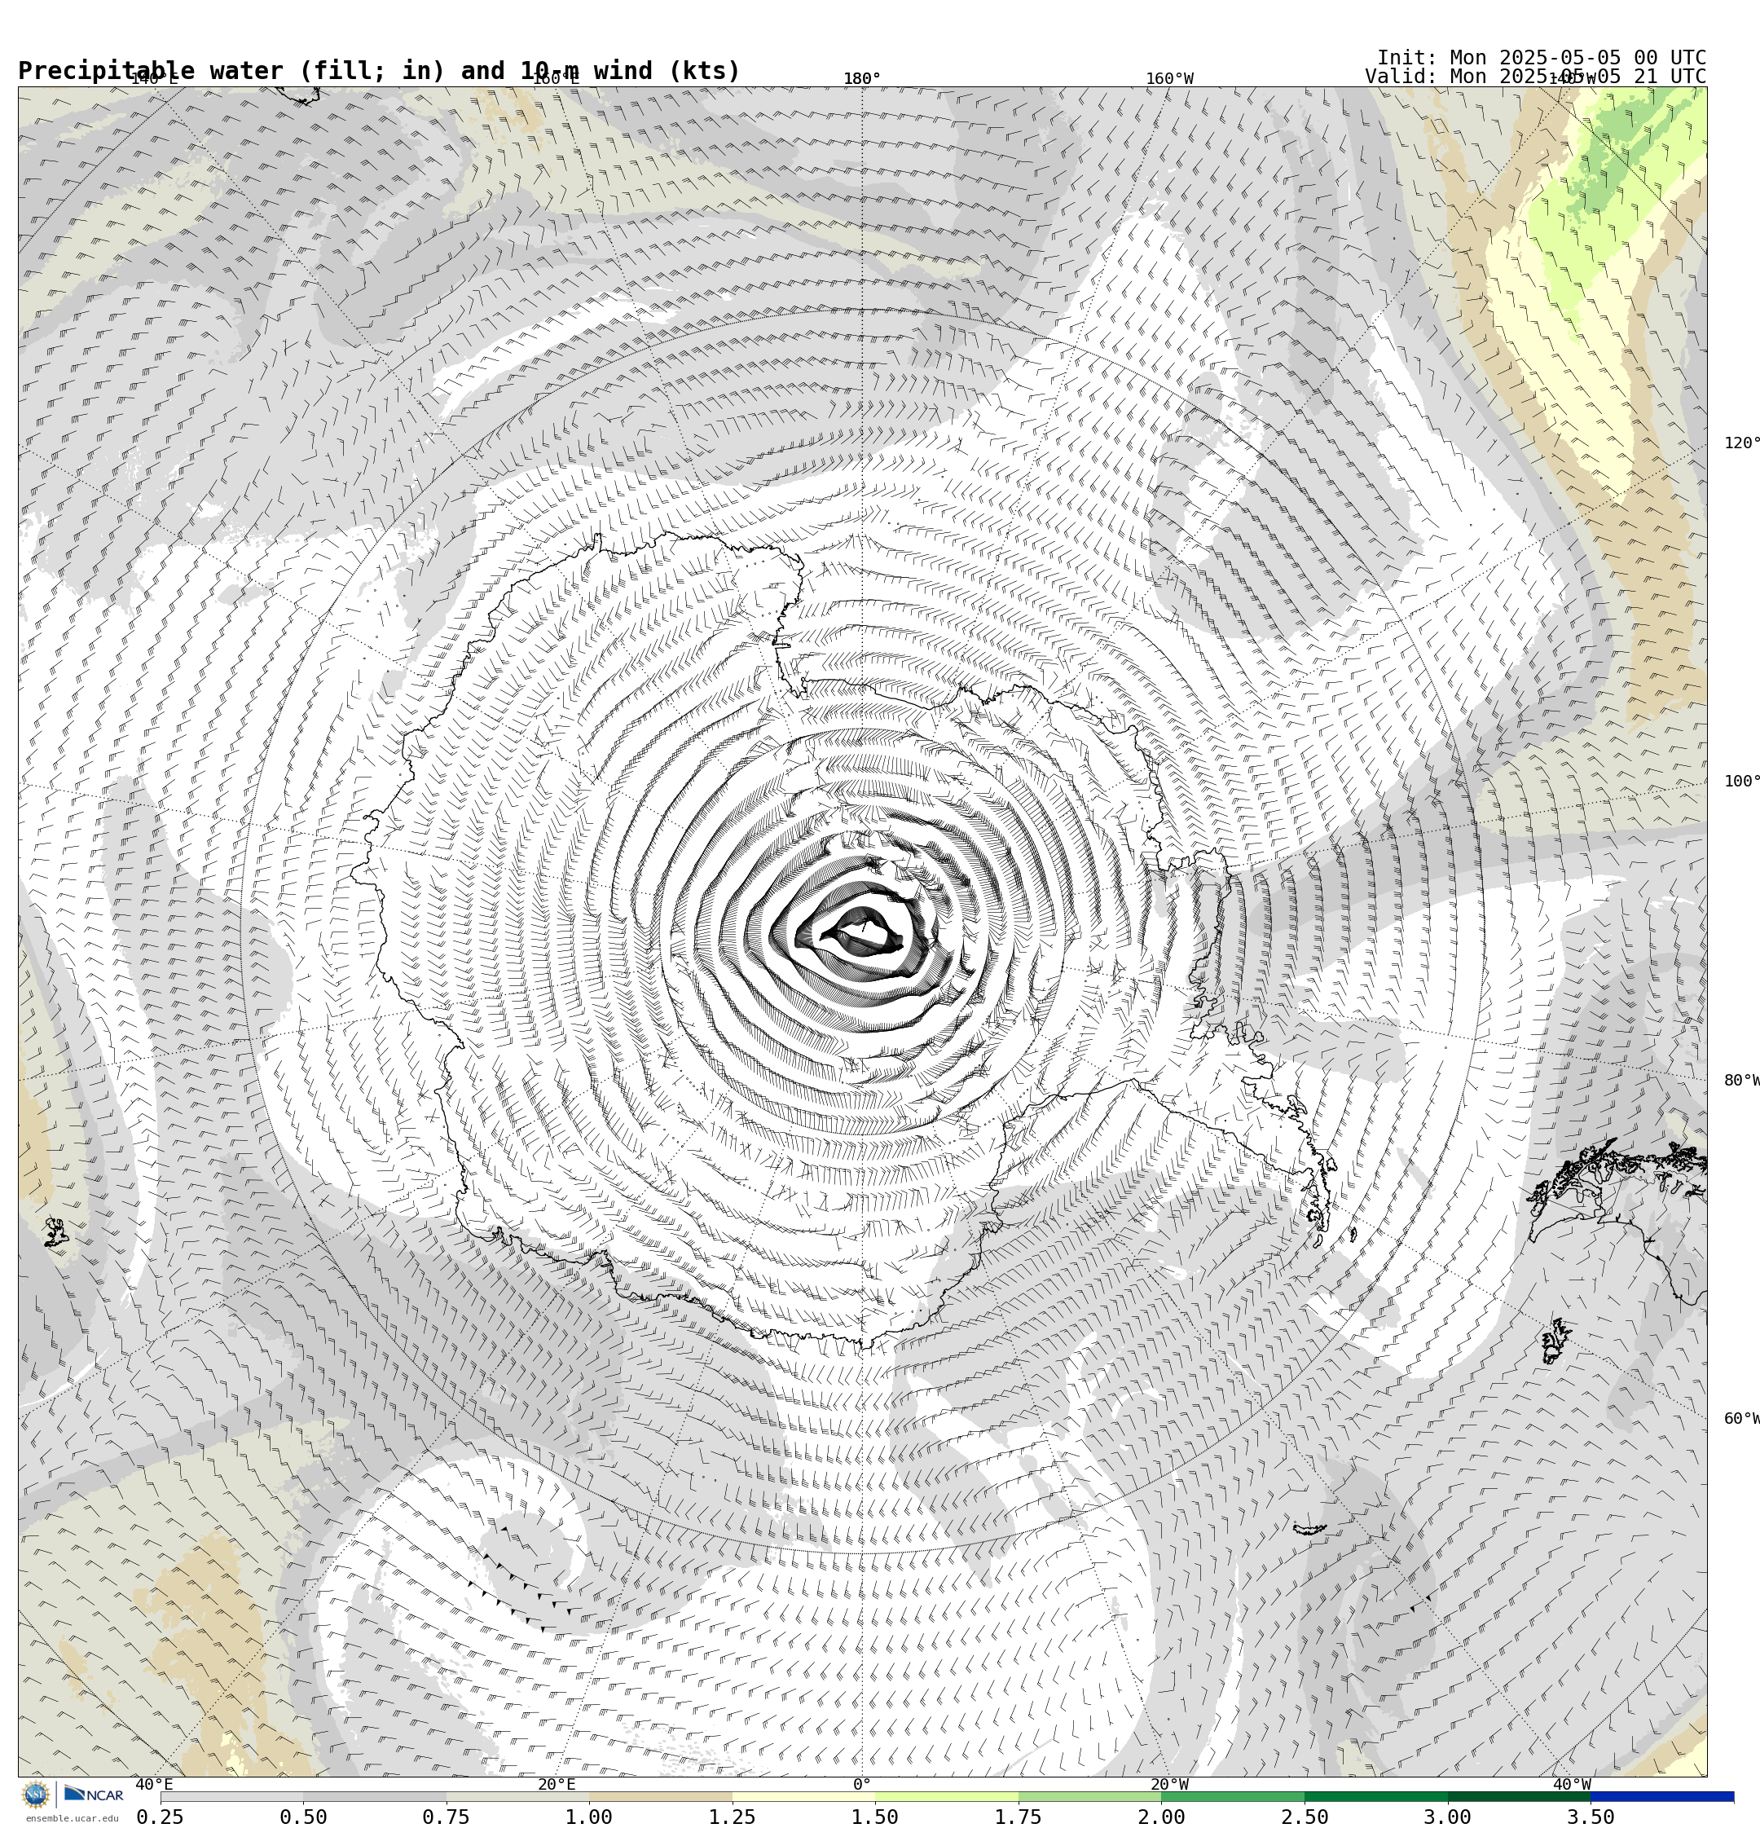Click the 120° label on right edge
1760x1828 pixels.
(1741, 443)
